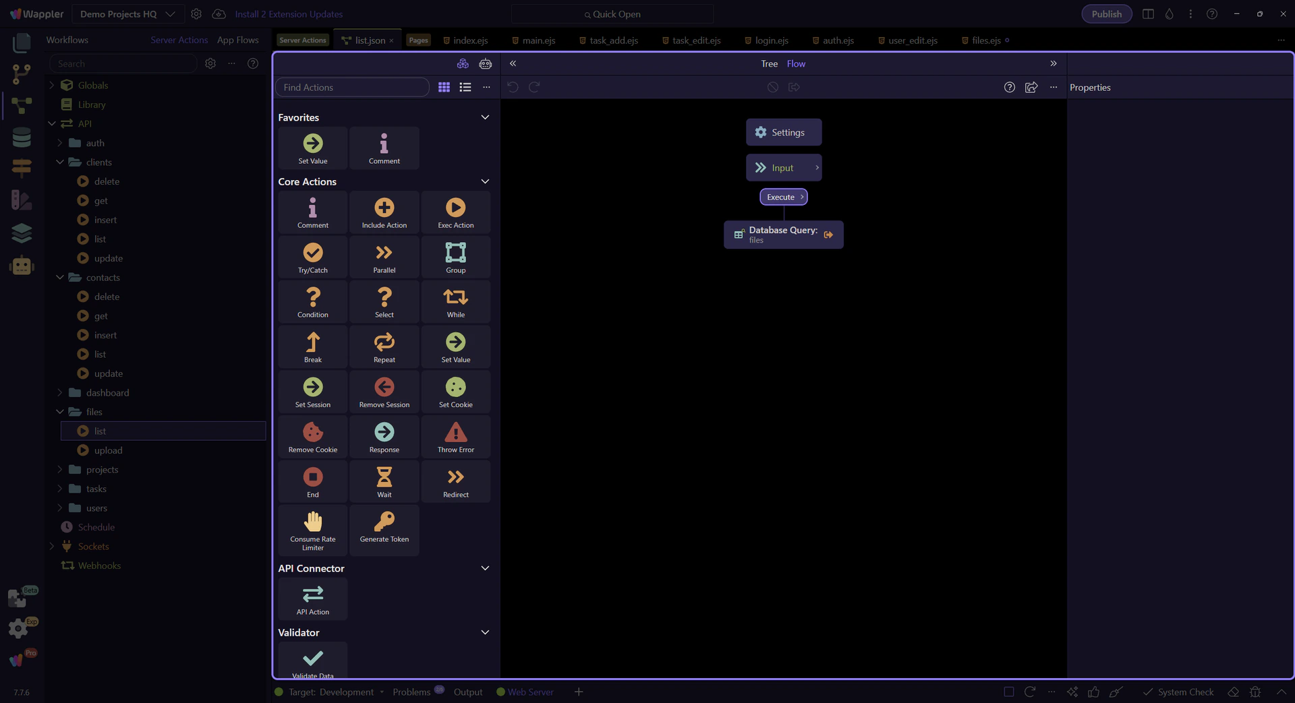
Task: Collapse the Core Actions section
Action: 485,181
